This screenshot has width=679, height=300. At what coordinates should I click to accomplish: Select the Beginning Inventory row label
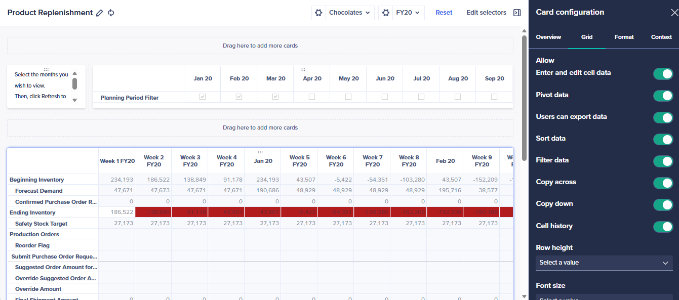[x=37, y=180]
